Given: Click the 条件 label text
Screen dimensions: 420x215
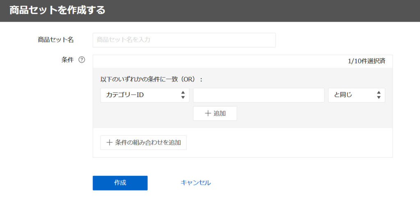Looking at the screenshot, I should [x=67, y=60].
